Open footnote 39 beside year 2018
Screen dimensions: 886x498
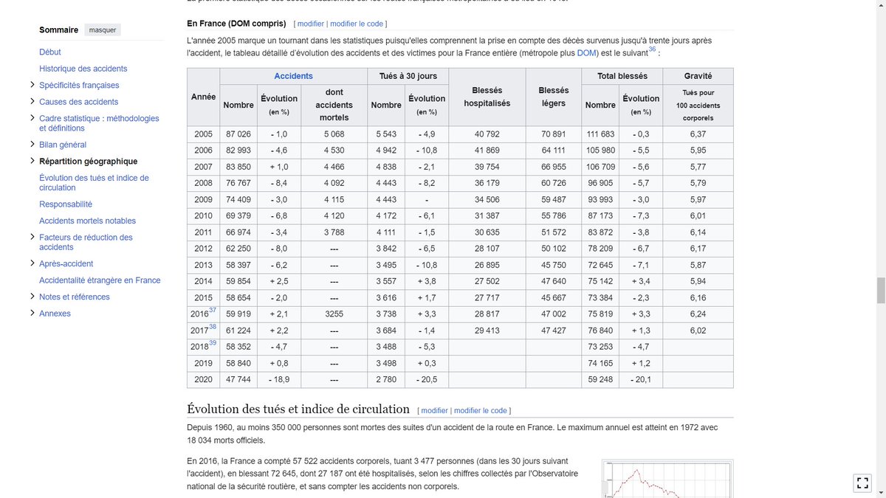[213, 343]
